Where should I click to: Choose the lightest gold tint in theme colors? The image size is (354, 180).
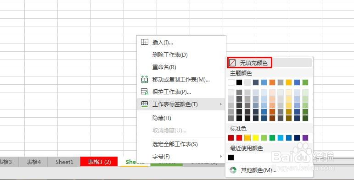coord(289,93)
